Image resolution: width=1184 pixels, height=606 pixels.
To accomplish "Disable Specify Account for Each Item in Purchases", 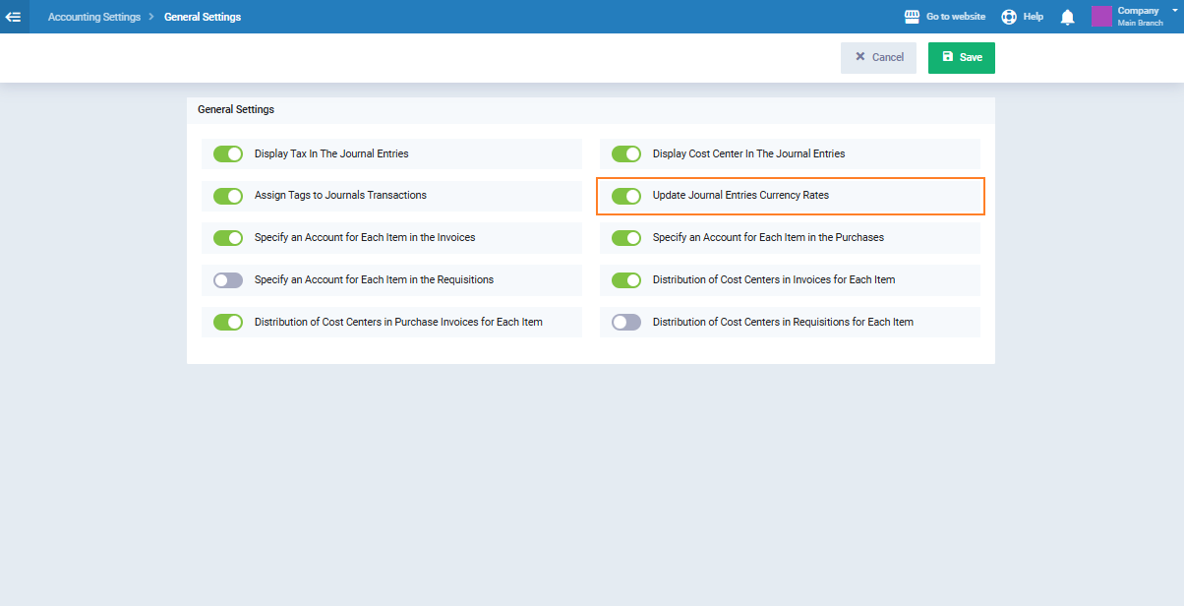I will tap(626, 238).
